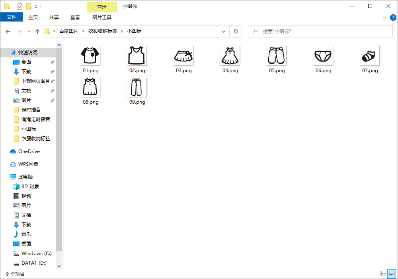Select the 08.png sleeveless blouse thumbnail
Viewport: 398px width, 279px height.
click(x=90, y=87)
